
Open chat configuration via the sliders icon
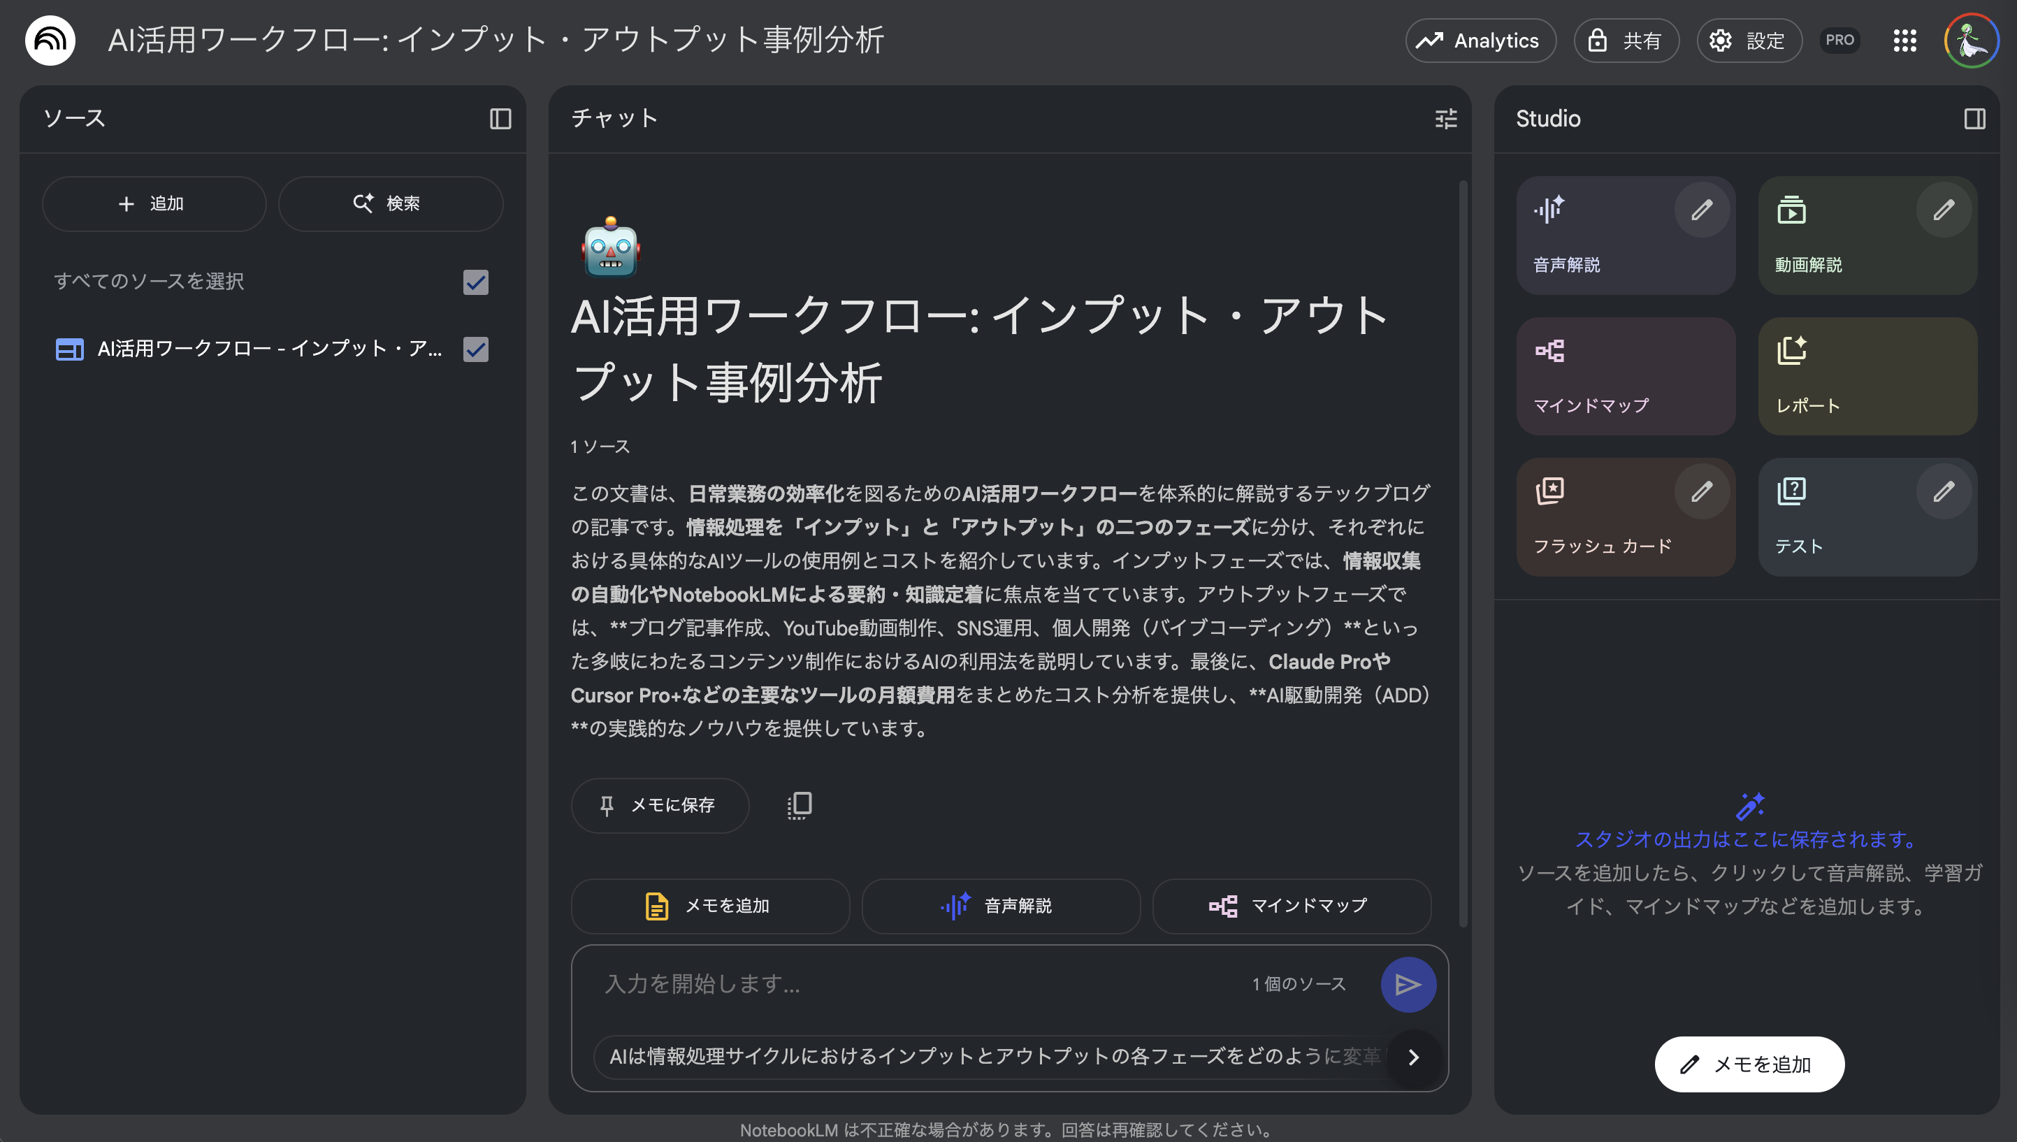pyautogui.click(x=1445, y=118)
